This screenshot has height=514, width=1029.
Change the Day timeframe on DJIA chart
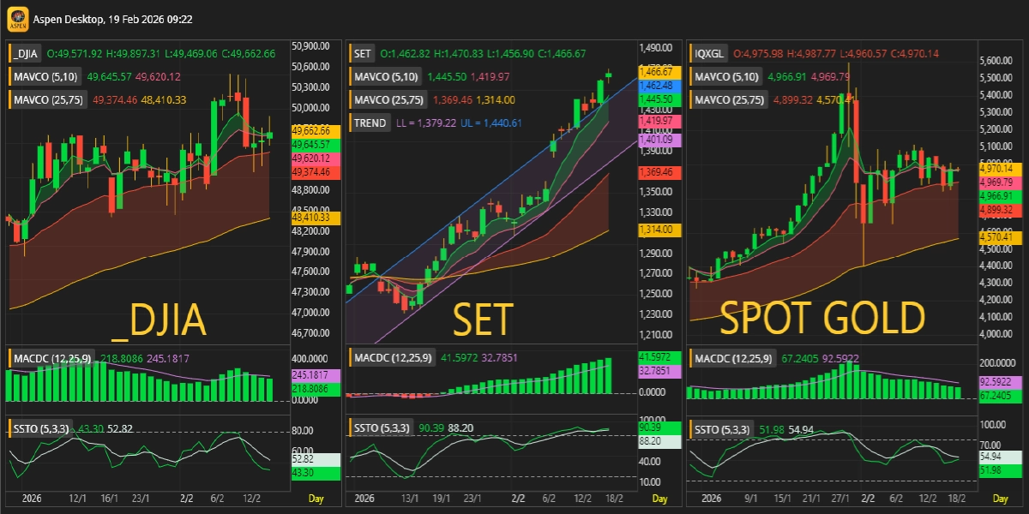316,498
